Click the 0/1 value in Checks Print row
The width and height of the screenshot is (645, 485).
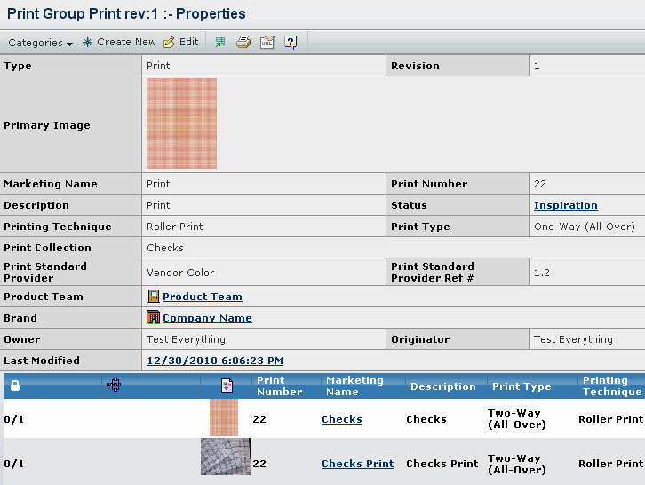[14, 464]
